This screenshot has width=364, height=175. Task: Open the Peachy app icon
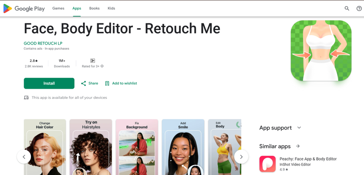(x=267, y=164)
